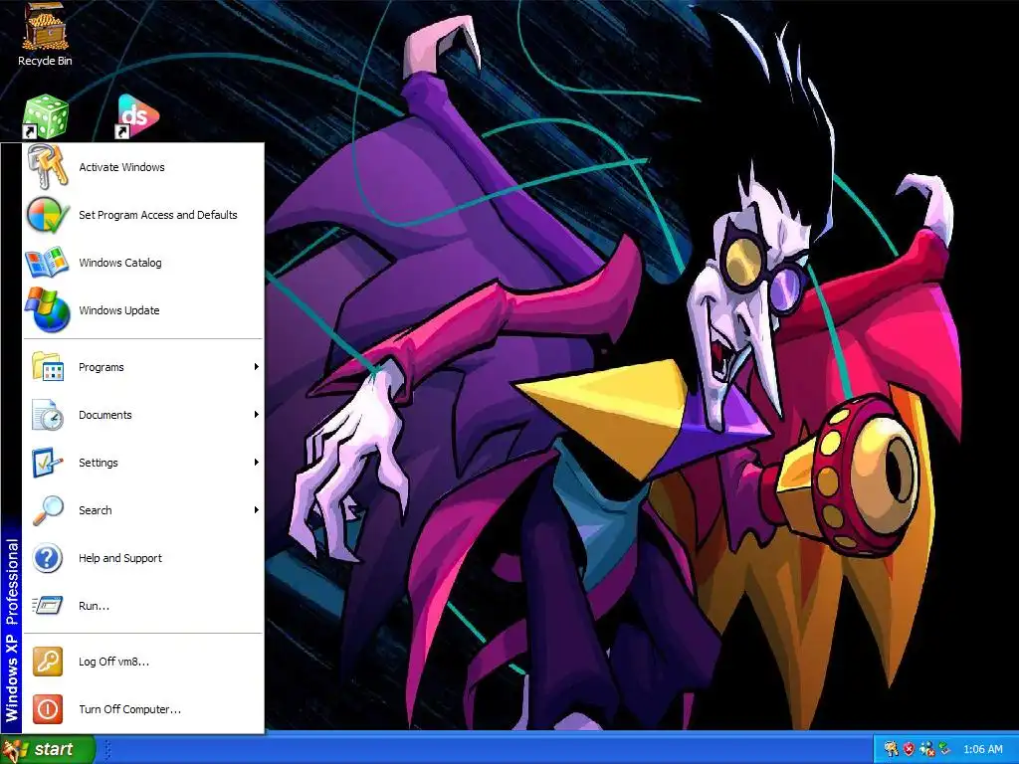Select the green dice desktop shortcut

(46, 117)
